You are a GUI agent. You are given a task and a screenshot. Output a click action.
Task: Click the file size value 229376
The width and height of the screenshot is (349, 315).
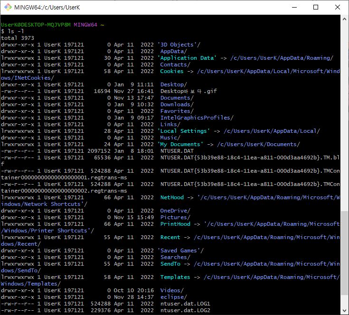[100, 311]
